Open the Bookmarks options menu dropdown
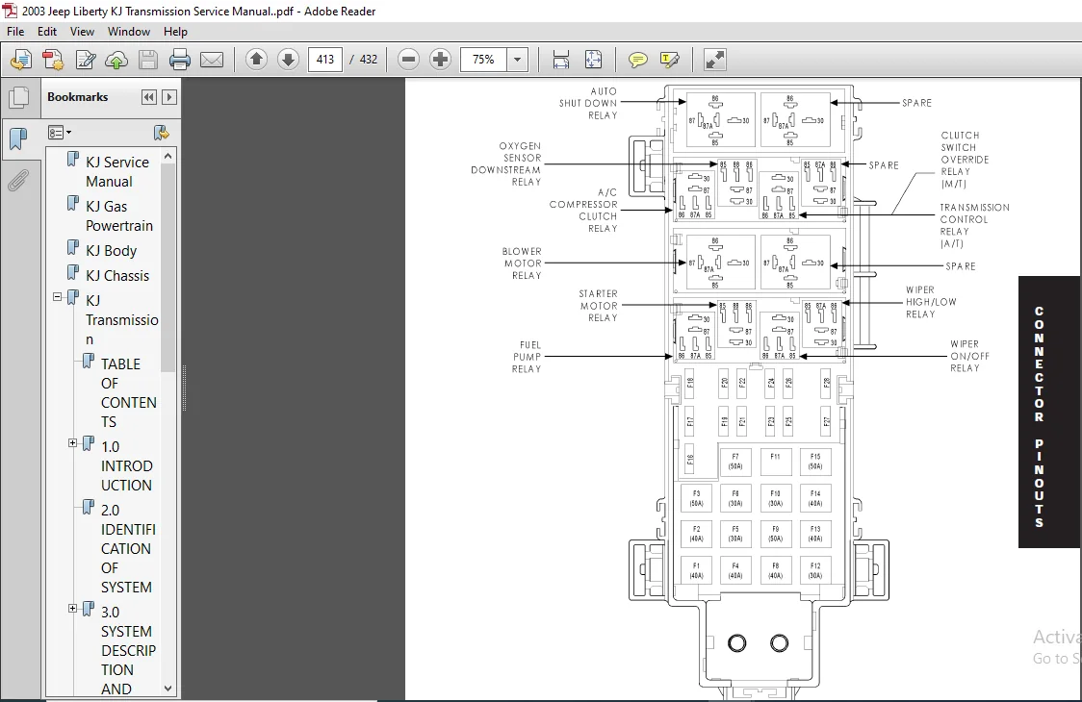The height and width of the screenshot is (702, 1082). pos(60,133)
